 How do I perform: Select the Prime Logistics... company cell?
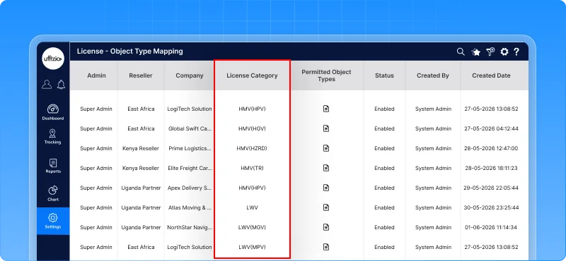pos(190,148)
